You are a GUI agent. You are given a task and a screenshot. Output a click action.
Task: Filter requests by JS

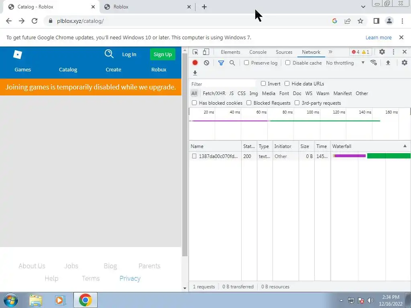coord(231,93)
